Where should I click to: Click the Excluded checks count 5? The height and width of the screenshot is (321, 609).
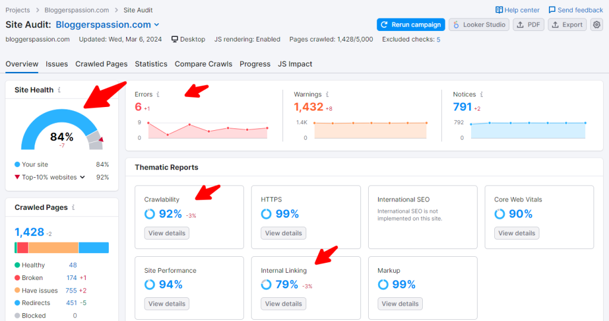click(x=438, y=40)
